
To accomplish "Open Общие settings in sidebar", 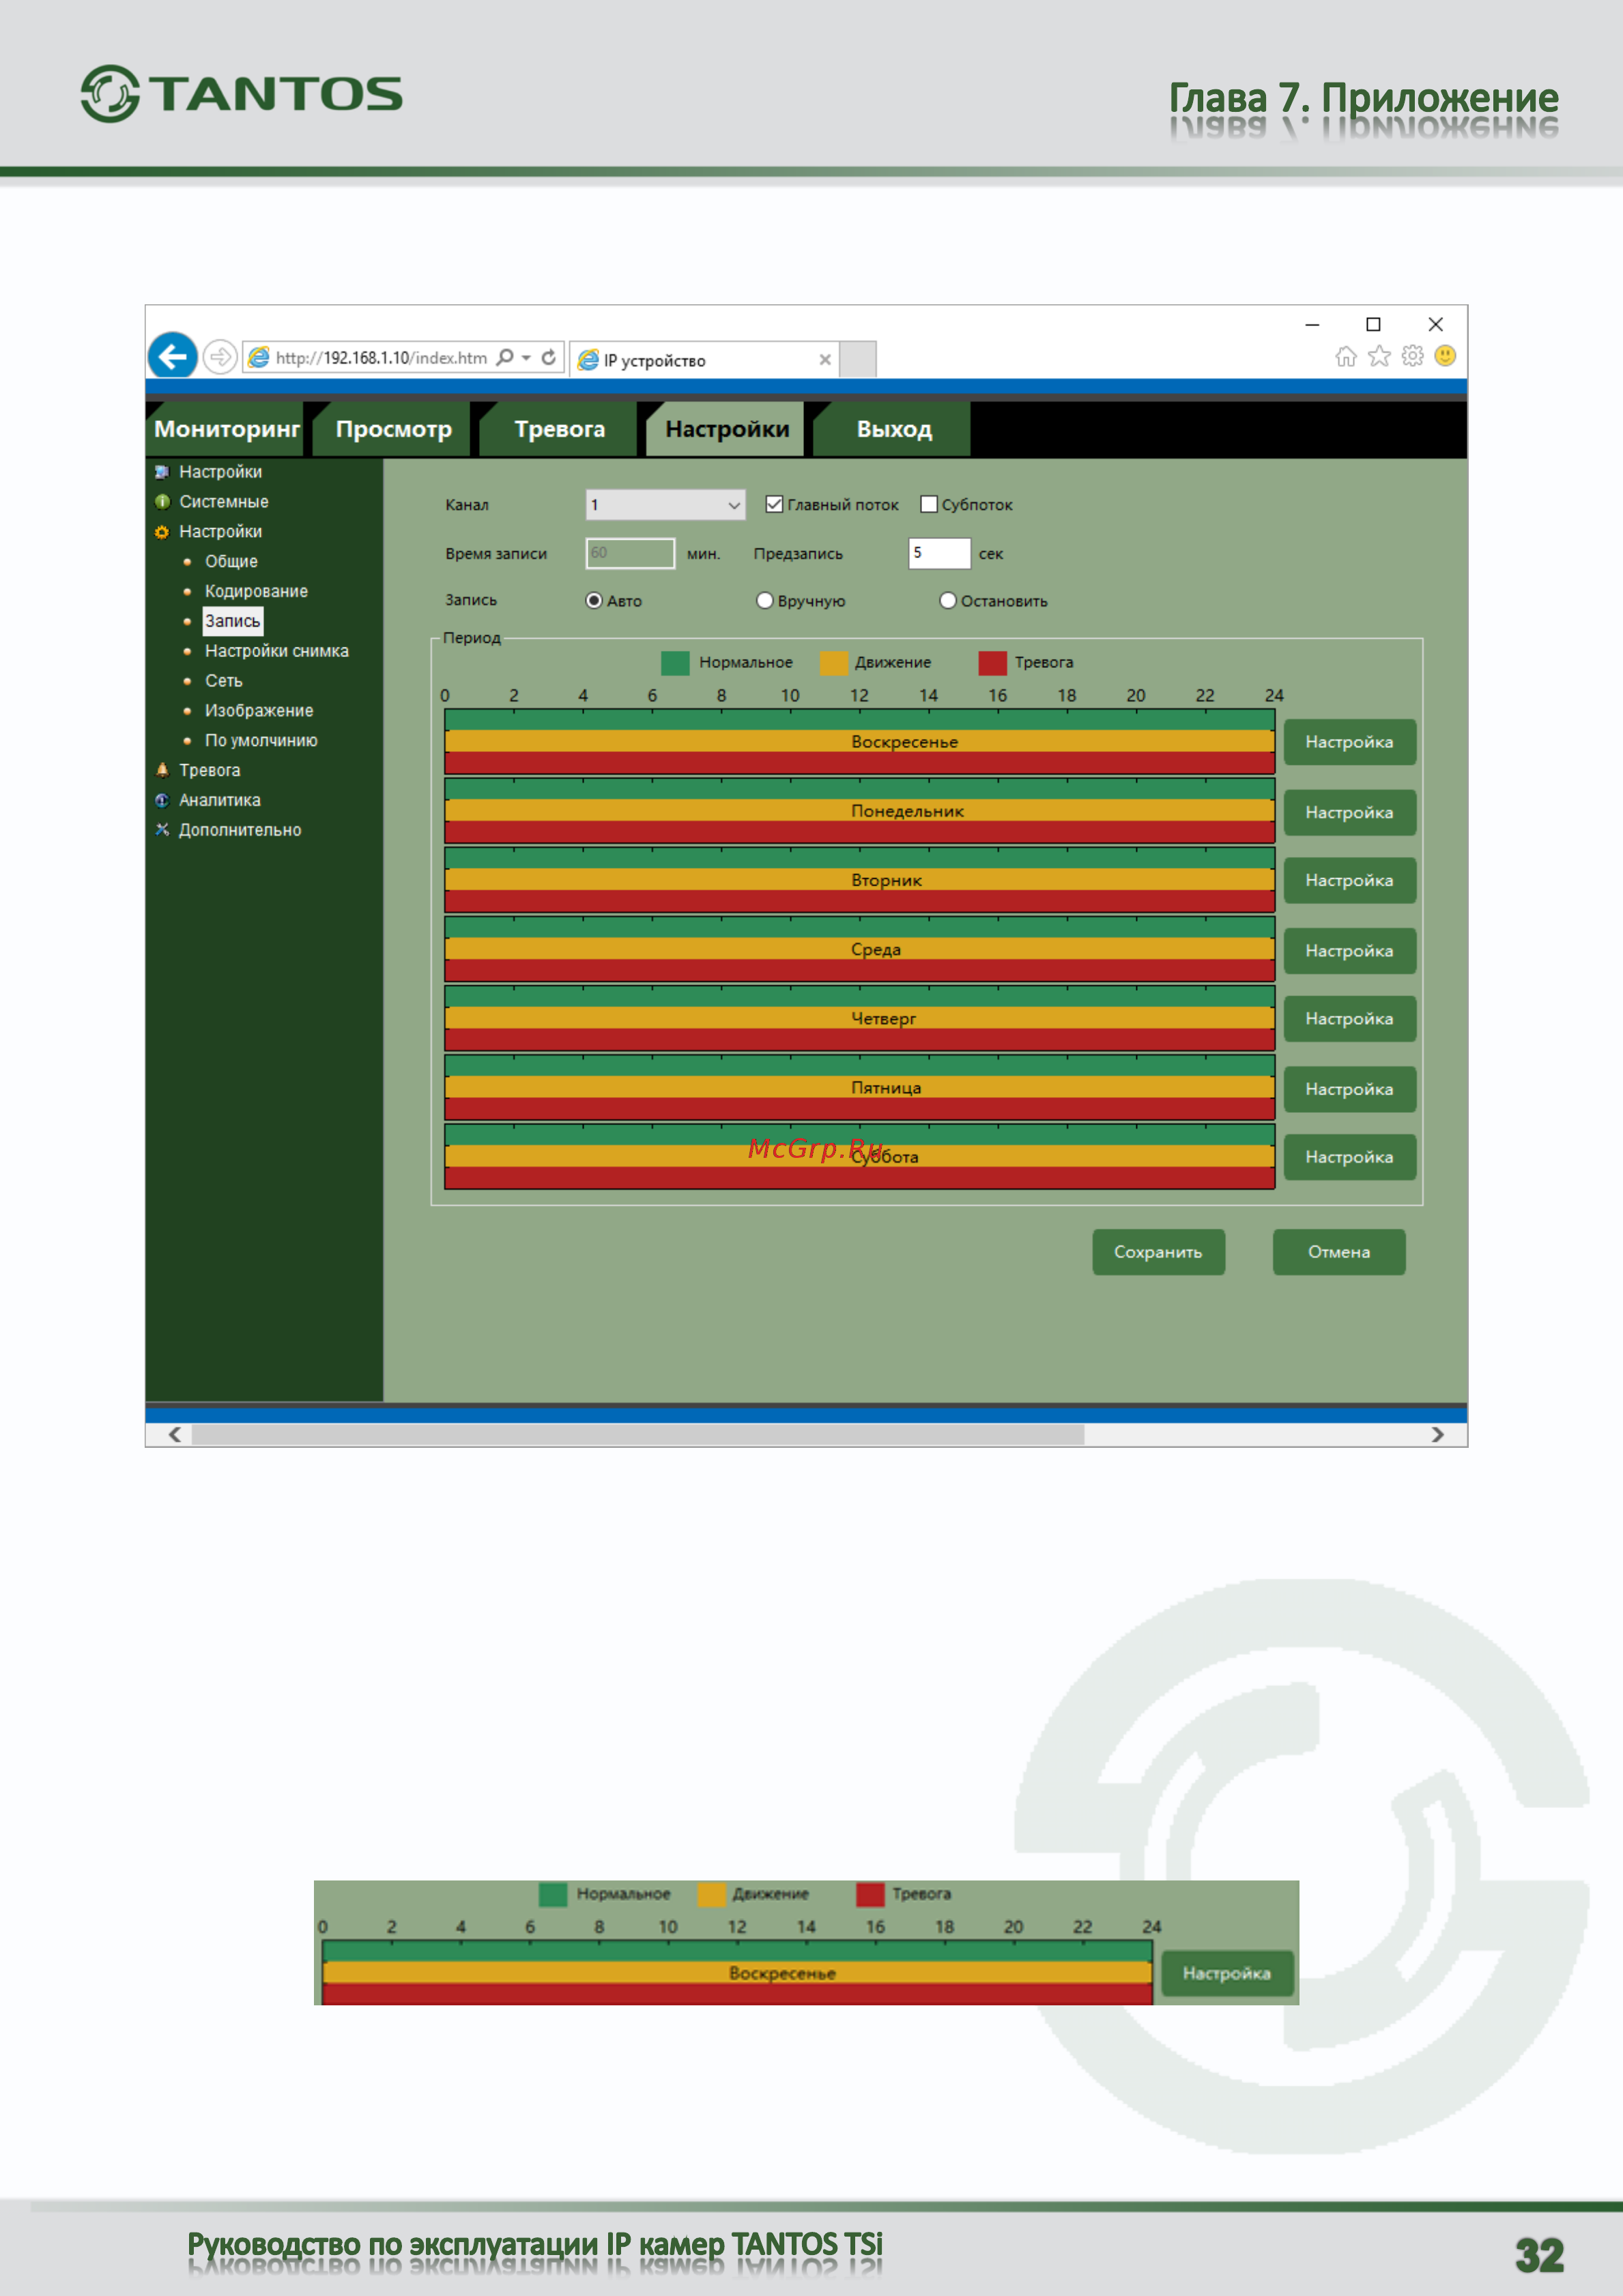I will click(x=231, y=562).
